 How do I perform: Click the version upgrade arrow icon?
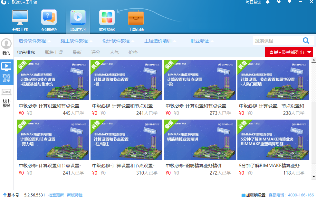pyautogui.click(x=5, y=195)
